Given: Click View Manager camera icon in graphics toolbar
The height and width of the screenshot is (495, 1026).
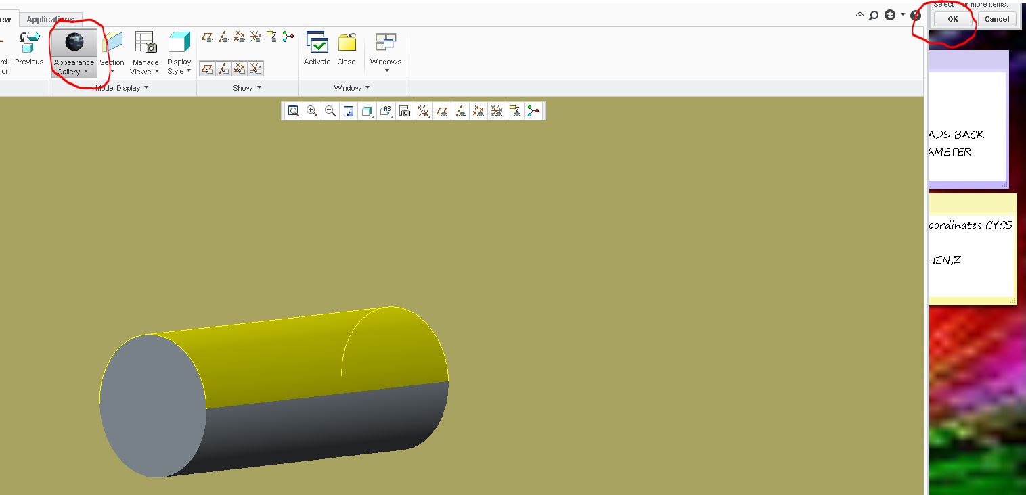Looking at the screenshot, I should tap(405, 111).
